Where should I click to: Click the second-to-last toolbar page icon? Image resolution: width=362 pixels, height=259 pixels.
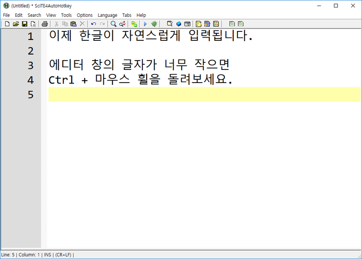[x=232, y=24]
